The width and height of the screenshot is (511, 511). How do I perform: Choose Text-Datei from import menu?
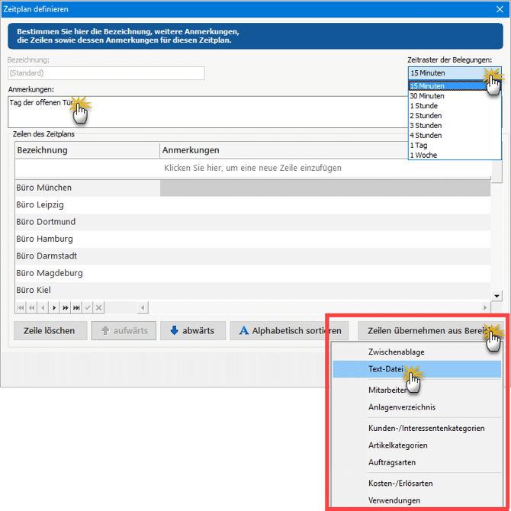click(x=386, y=369)
